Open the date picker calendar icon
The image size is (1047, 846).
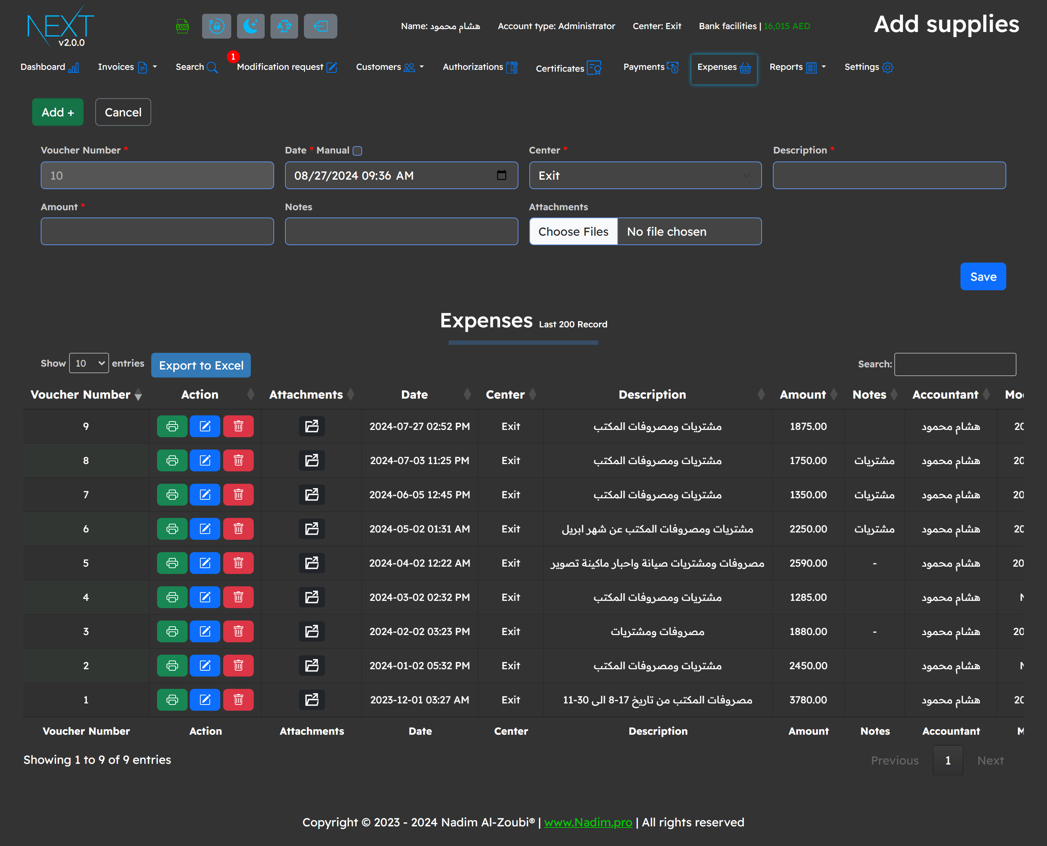click(501, 175)
